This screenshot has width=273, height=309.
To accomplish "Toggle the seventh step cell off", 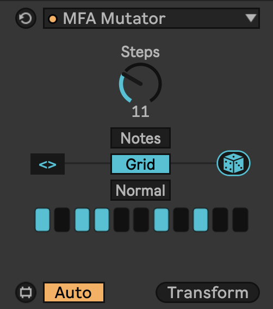I will [161, 220].
